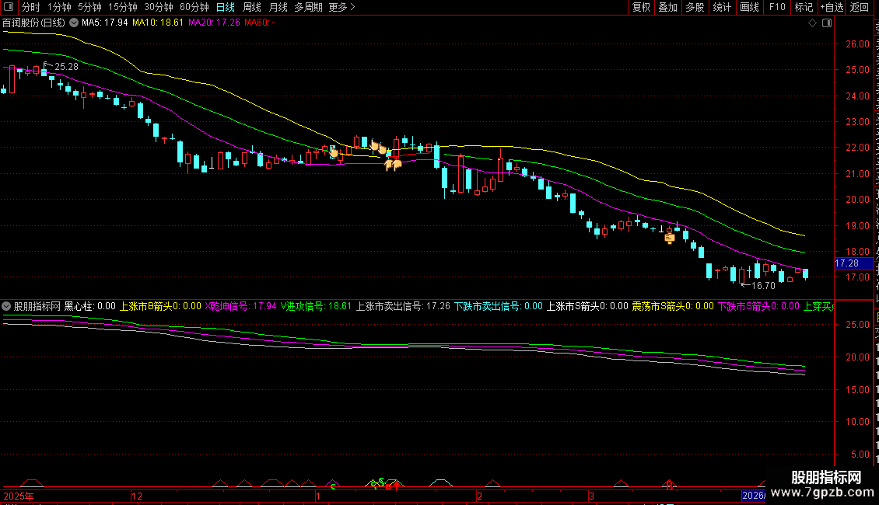Click the 上涨市B箭头0: 0.00 label
Viewport: 879px width, 505px height.
[160, 306]
